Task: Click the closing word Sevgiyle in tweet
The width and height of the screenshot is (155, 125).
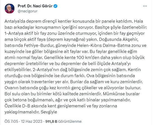Action: click(x=49, y=112)
